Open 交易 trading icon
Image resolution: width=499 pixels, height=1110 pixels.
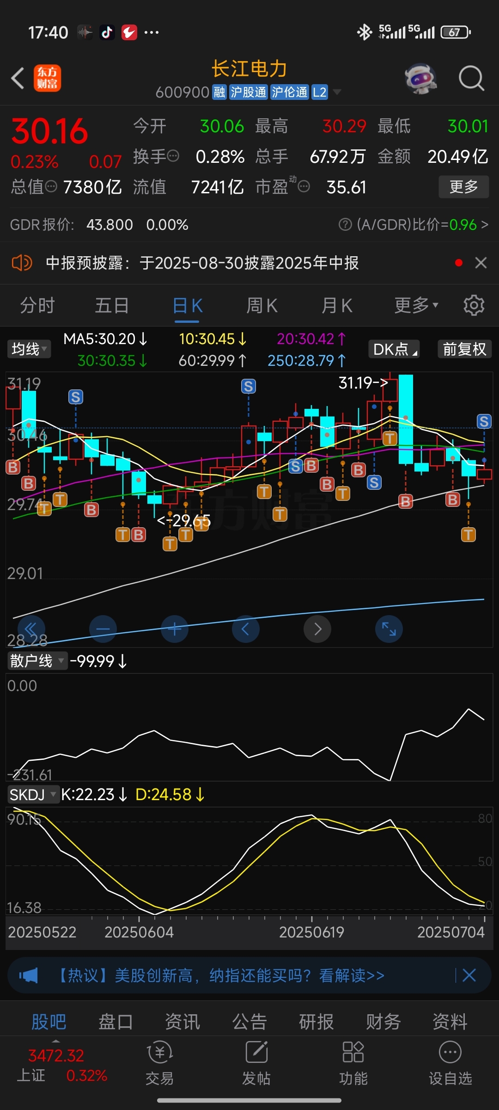click(x=159, y=1064)
